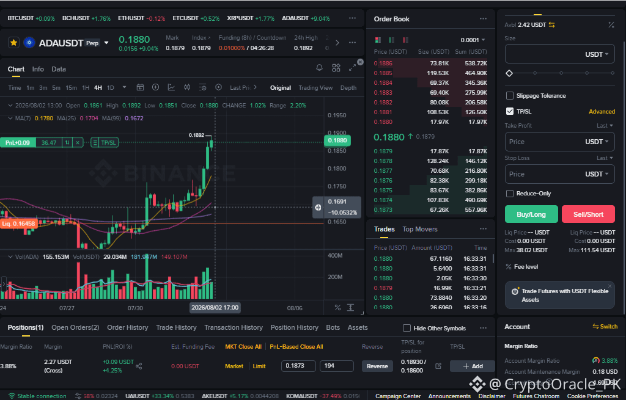
Task: Open positions panel more options
Action: click(483, 328)
